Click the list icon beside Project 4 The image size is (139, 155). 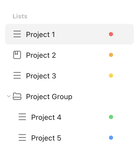click(22, 117)
